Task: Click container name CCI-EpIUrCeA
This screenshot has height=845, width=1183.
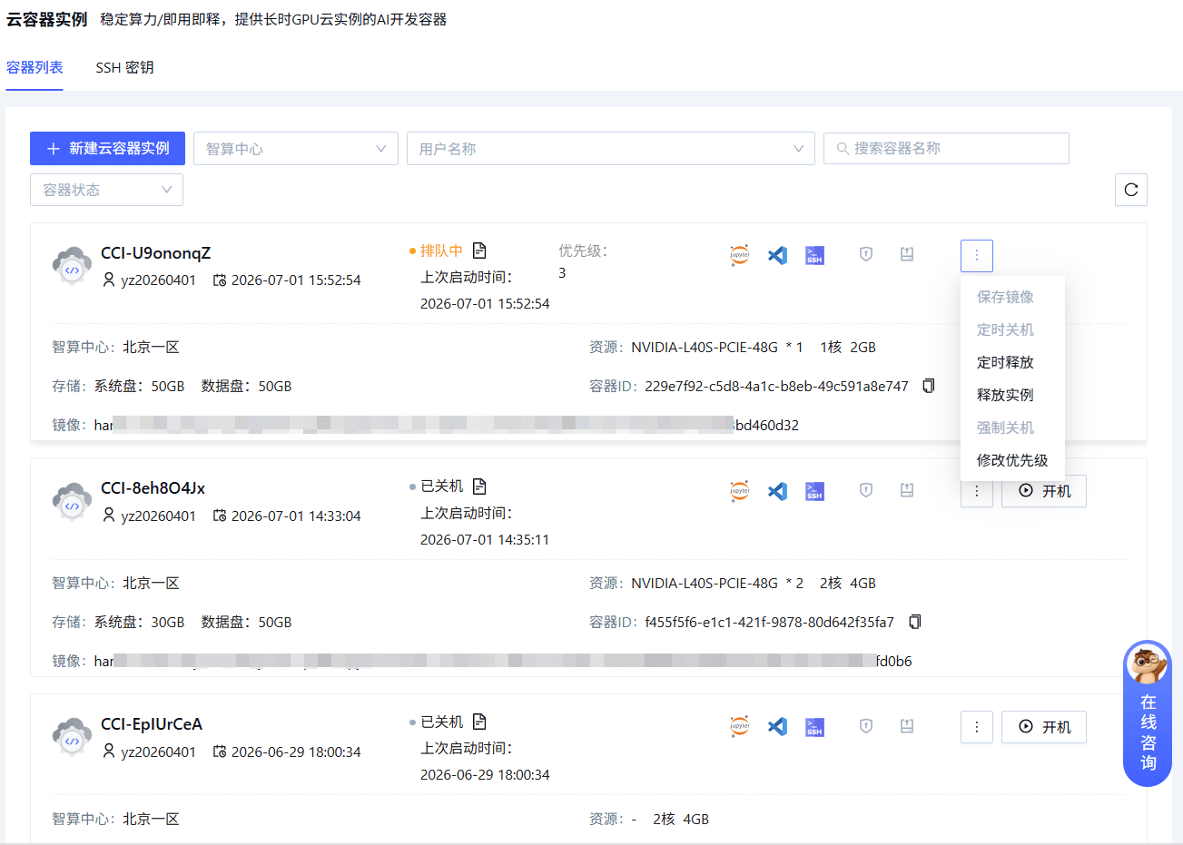Action: (x=152, y=724)
